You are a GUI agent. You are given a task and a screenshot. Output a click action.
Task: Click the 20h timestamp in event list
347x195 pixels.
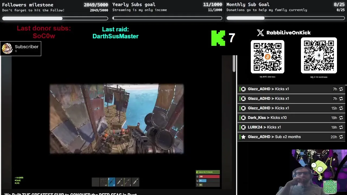(x=334, y=137)
